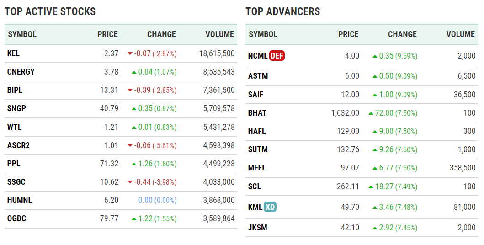Image resolution: width=484 pixels, height=245 pixels.
Task: Click the VOLUME header in Top Active Stocks
Action: (x=220, y=34)
